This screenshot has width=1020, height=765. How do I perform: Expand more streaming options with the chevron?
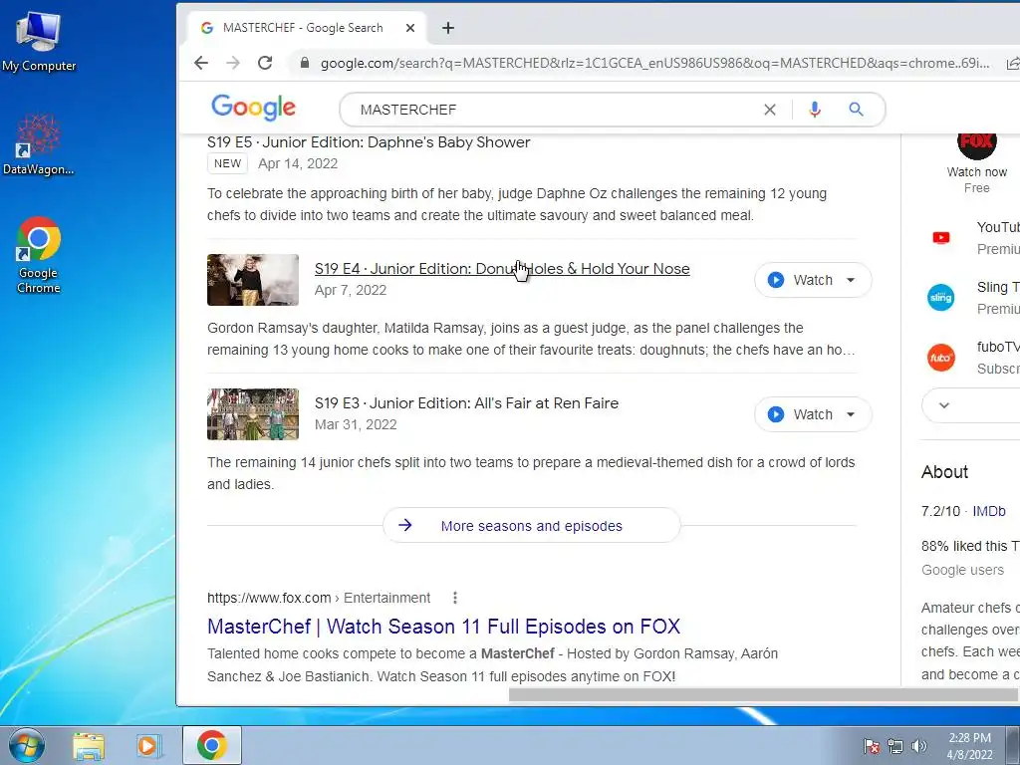tap(944, 405)
